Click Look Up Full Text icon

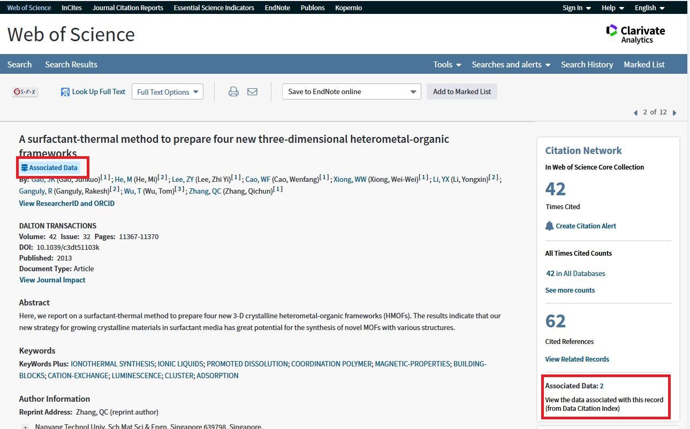[65, 92]
